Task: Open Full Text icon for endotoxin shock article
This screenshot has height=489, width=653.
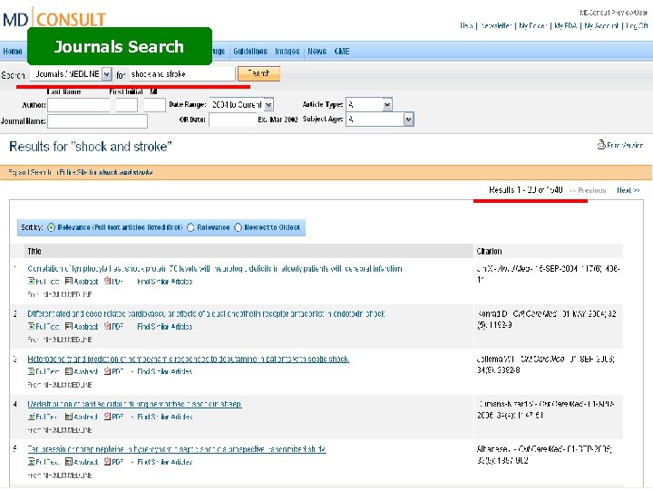Action: pyautogui.click(x=31, y=326)
